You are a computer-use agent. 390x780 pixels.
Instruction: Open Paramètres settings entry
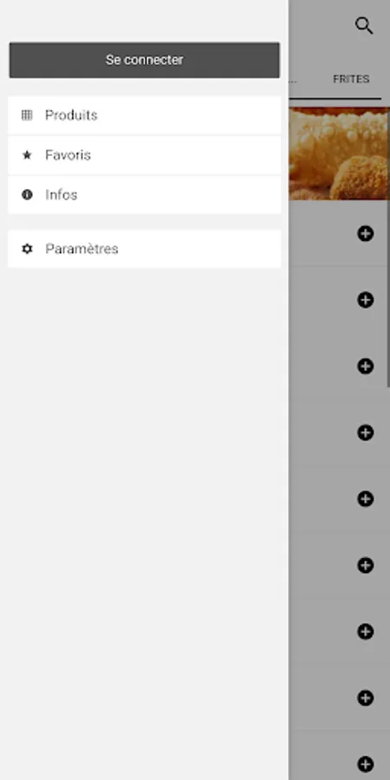144,249
